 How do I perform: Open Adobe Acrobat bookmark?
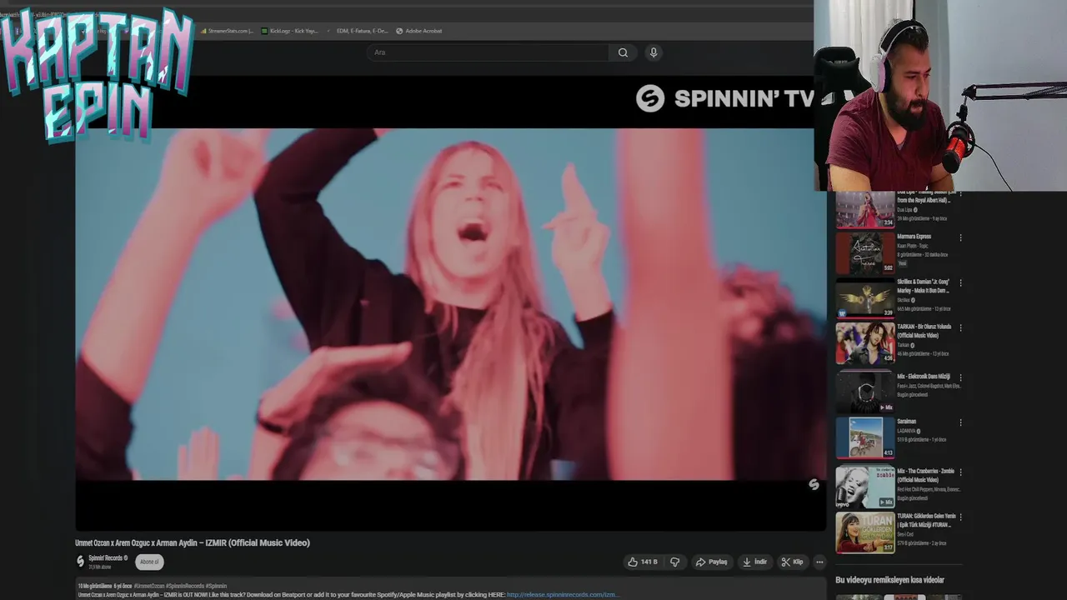point(419,31)
